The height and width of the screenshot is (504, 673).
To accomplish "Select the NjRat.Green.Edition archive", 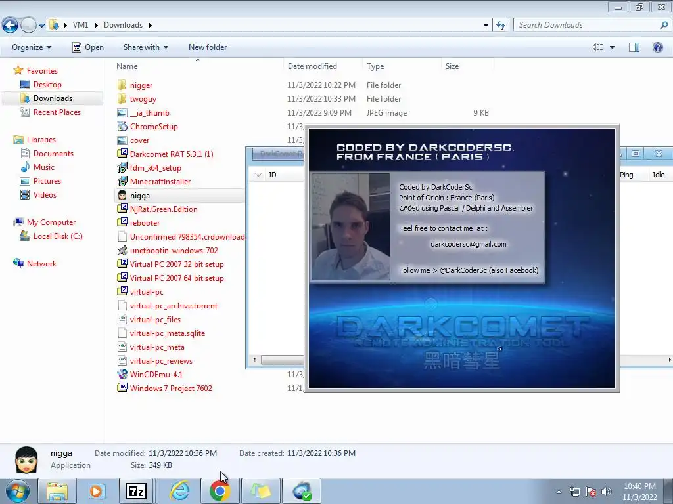I will (164, 209).
